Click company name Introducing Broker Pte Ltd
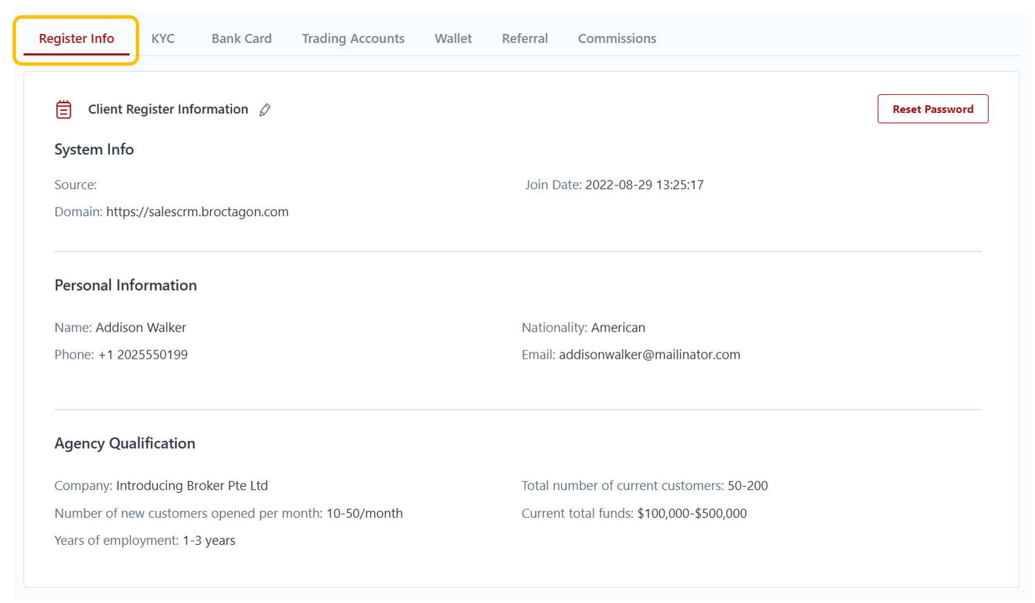Viewport: 1035px width, 603px height. [192, 485]
